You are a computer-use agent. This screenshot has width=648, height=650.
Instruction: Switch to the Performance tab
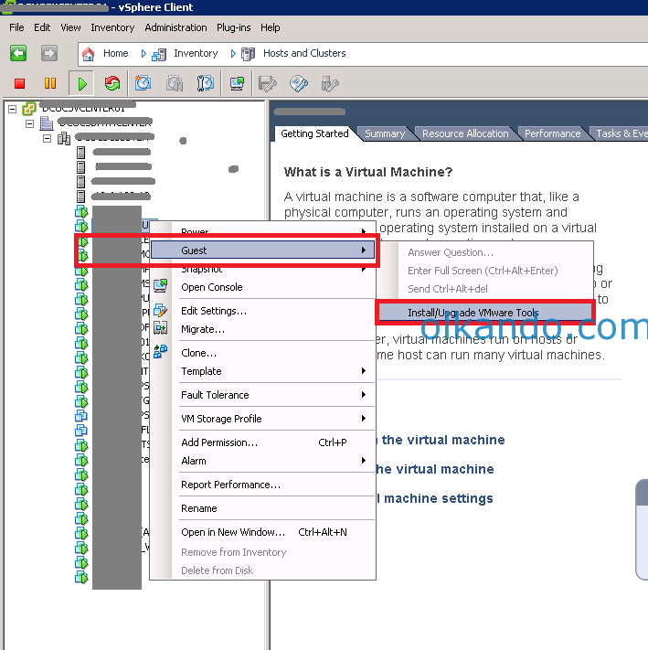point(552,133)
